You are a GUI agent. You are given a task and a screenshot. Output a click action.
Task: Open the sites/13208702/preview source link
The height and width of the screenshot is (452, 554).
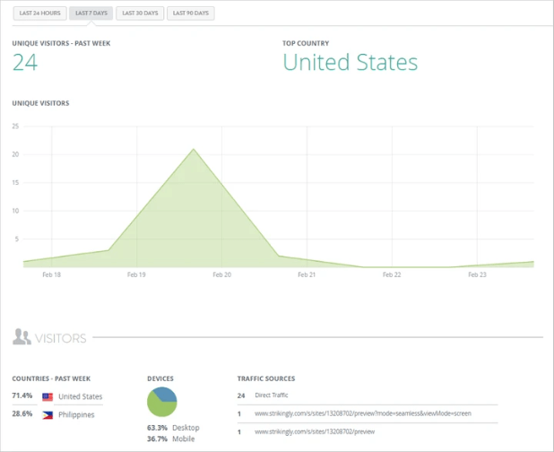click(x=316, y=431)
